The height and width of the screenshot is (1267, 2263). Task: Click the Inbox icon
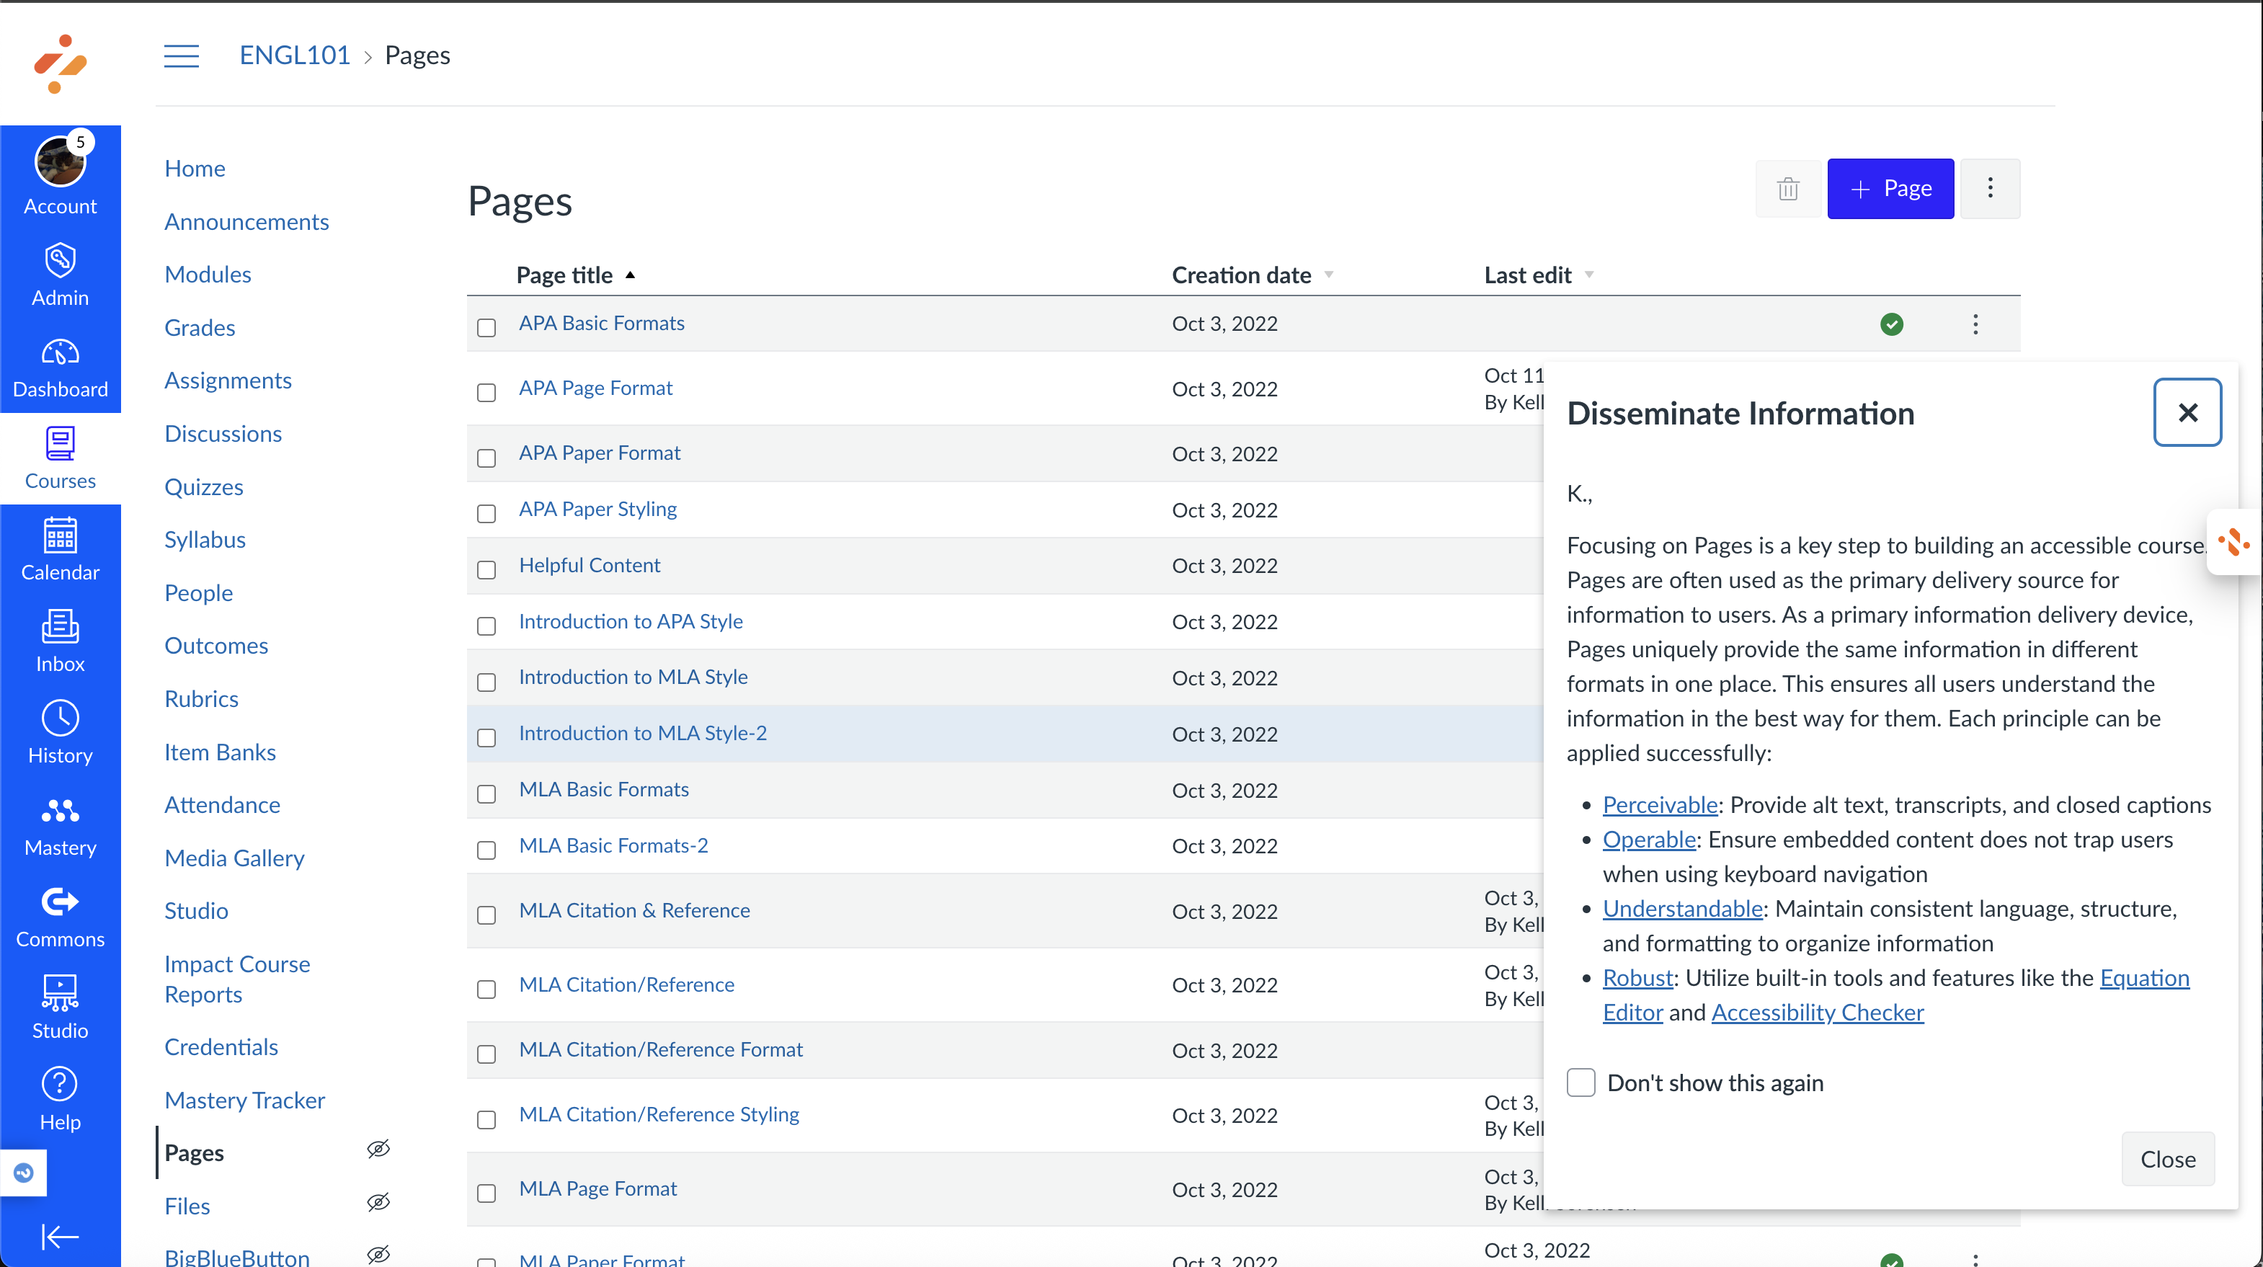[x=60, y=641]
